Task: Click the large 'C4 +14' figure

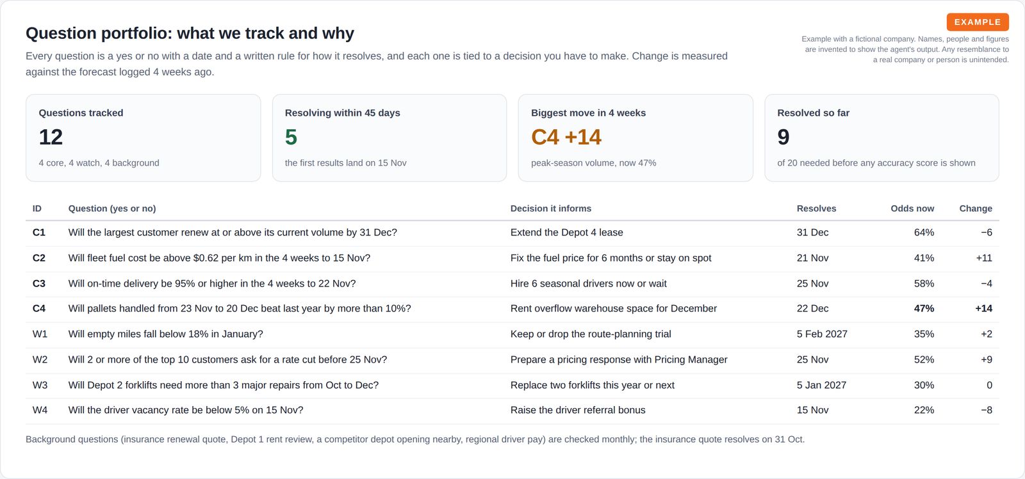Action: pos(566,137)
